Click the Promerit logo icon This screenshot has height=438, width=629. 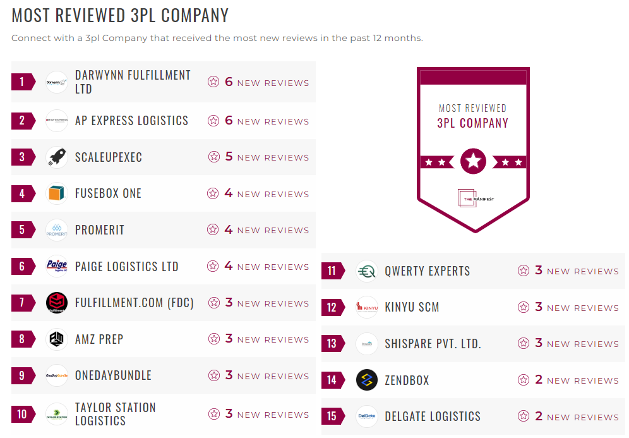tap(57, 230)
